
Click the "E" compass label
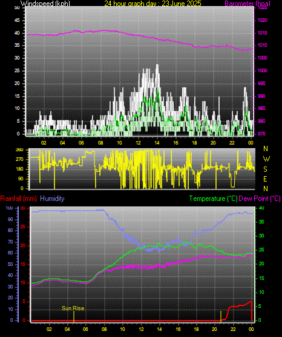point(265,179)
